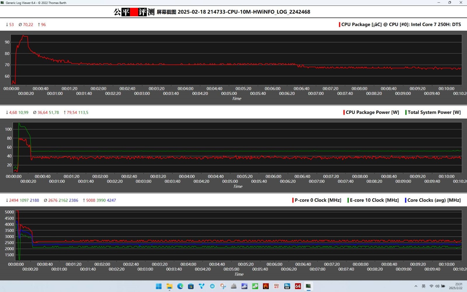Click the Core Clocks (avg) [MHz] legend
The width and height of the screenshot is (467, 292).
click(x=434, y=200)
